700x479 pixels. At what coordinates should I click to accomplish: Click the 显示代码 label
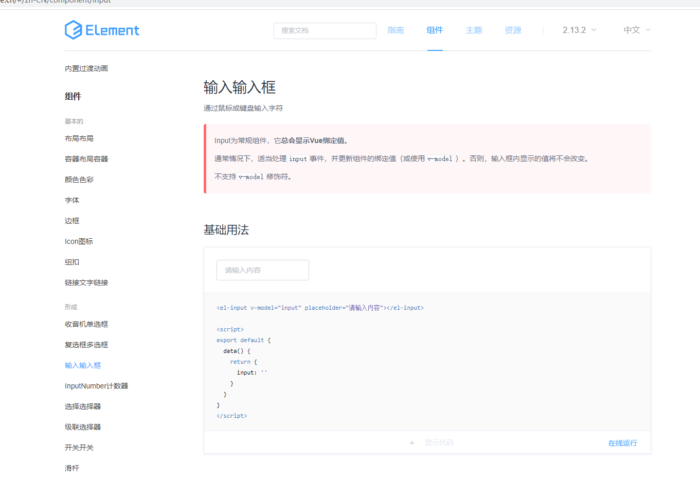click(x=439, y=442)
